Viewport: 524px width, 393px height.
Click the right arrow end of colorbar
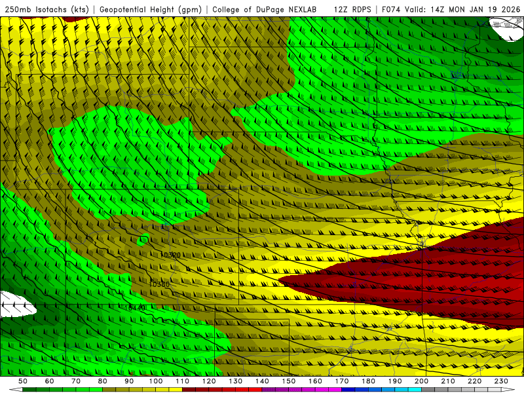point(508,390)
